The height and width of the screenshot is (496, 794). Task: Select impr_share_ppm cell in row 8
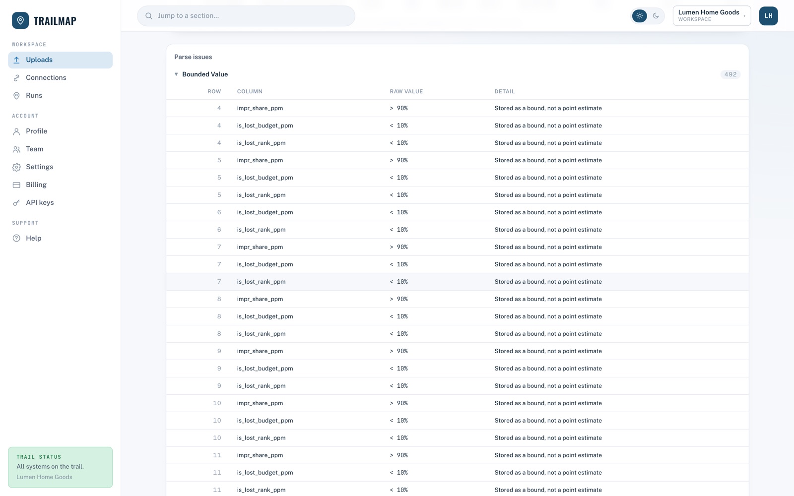[x=260, y=299]
